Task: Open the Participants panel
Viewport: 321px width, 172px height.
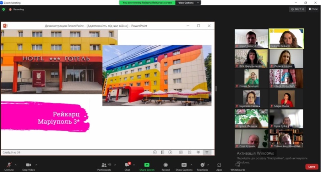Action: [x=104, y=166]
